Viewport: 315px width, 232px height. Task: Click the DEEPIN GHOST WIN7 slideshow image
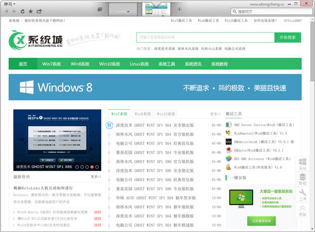click(57, 140)
